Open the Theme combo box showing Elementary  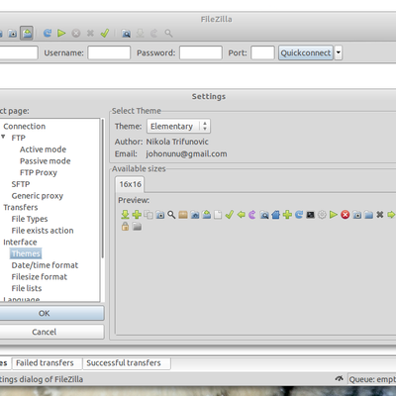pos(178,126)
